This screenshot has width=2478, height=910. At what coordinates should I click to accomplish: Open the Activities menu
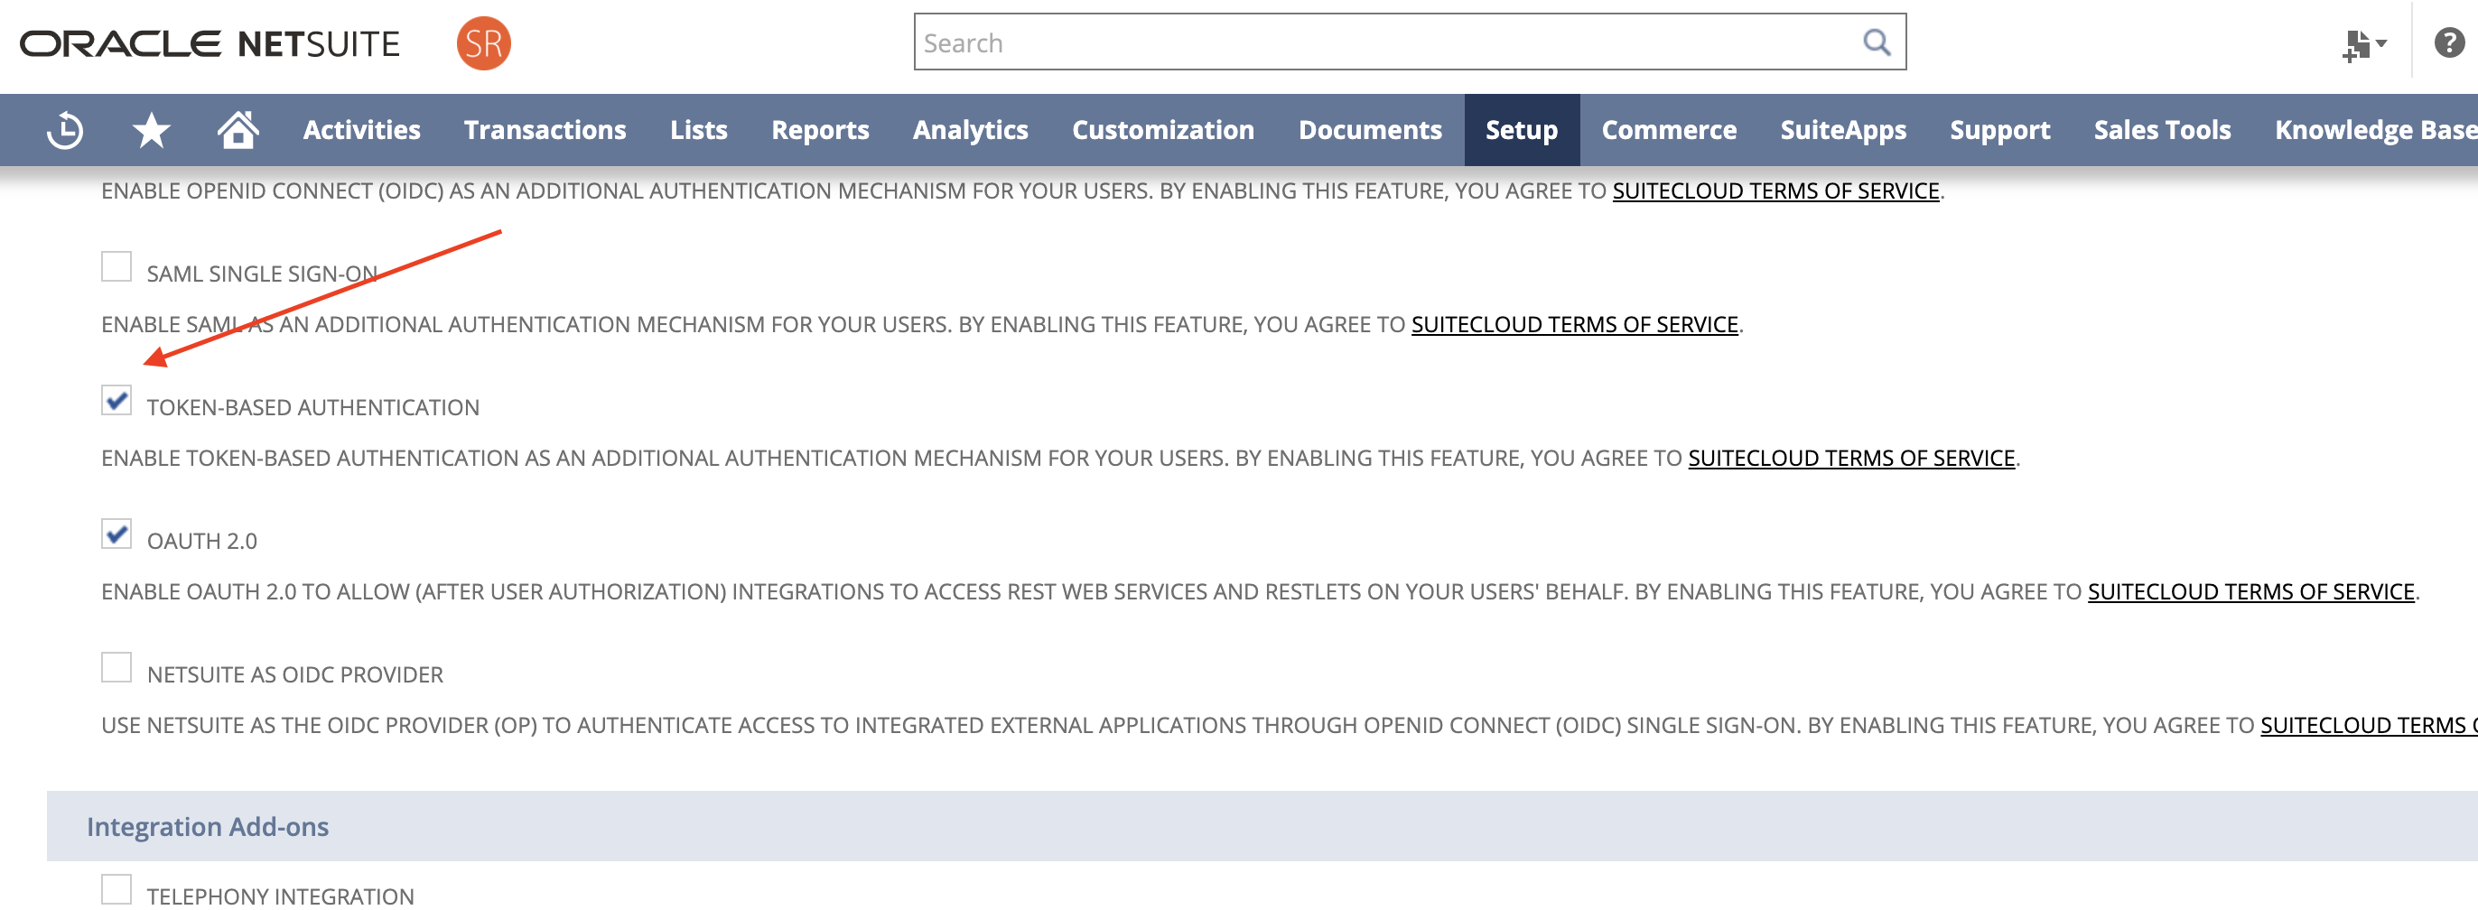pos(362,130)
